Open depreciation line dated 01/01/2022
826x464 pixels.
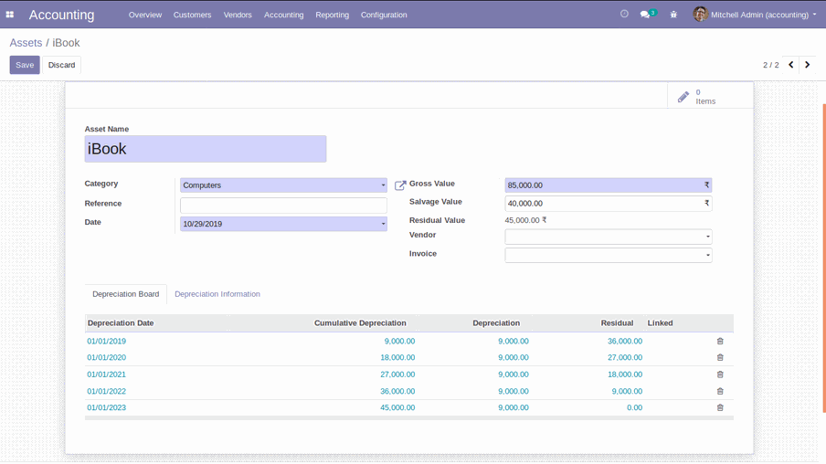[106, 391]
